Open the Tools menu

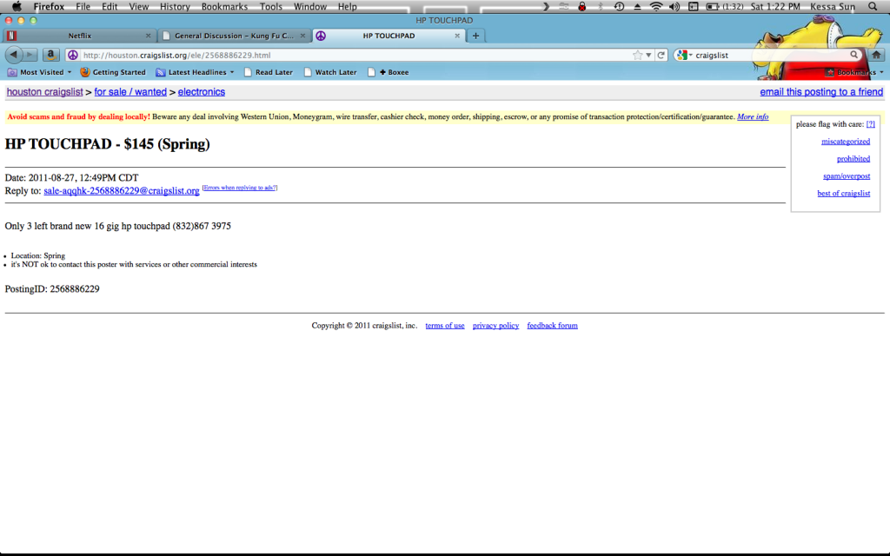271,6
